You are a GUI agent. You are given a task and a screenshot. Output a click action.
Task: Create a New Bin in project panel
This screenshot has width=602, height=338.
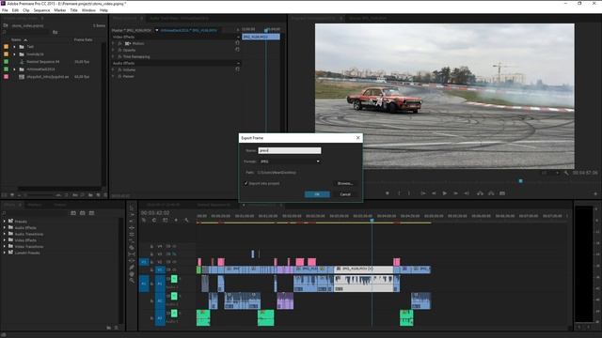point(90,195)
